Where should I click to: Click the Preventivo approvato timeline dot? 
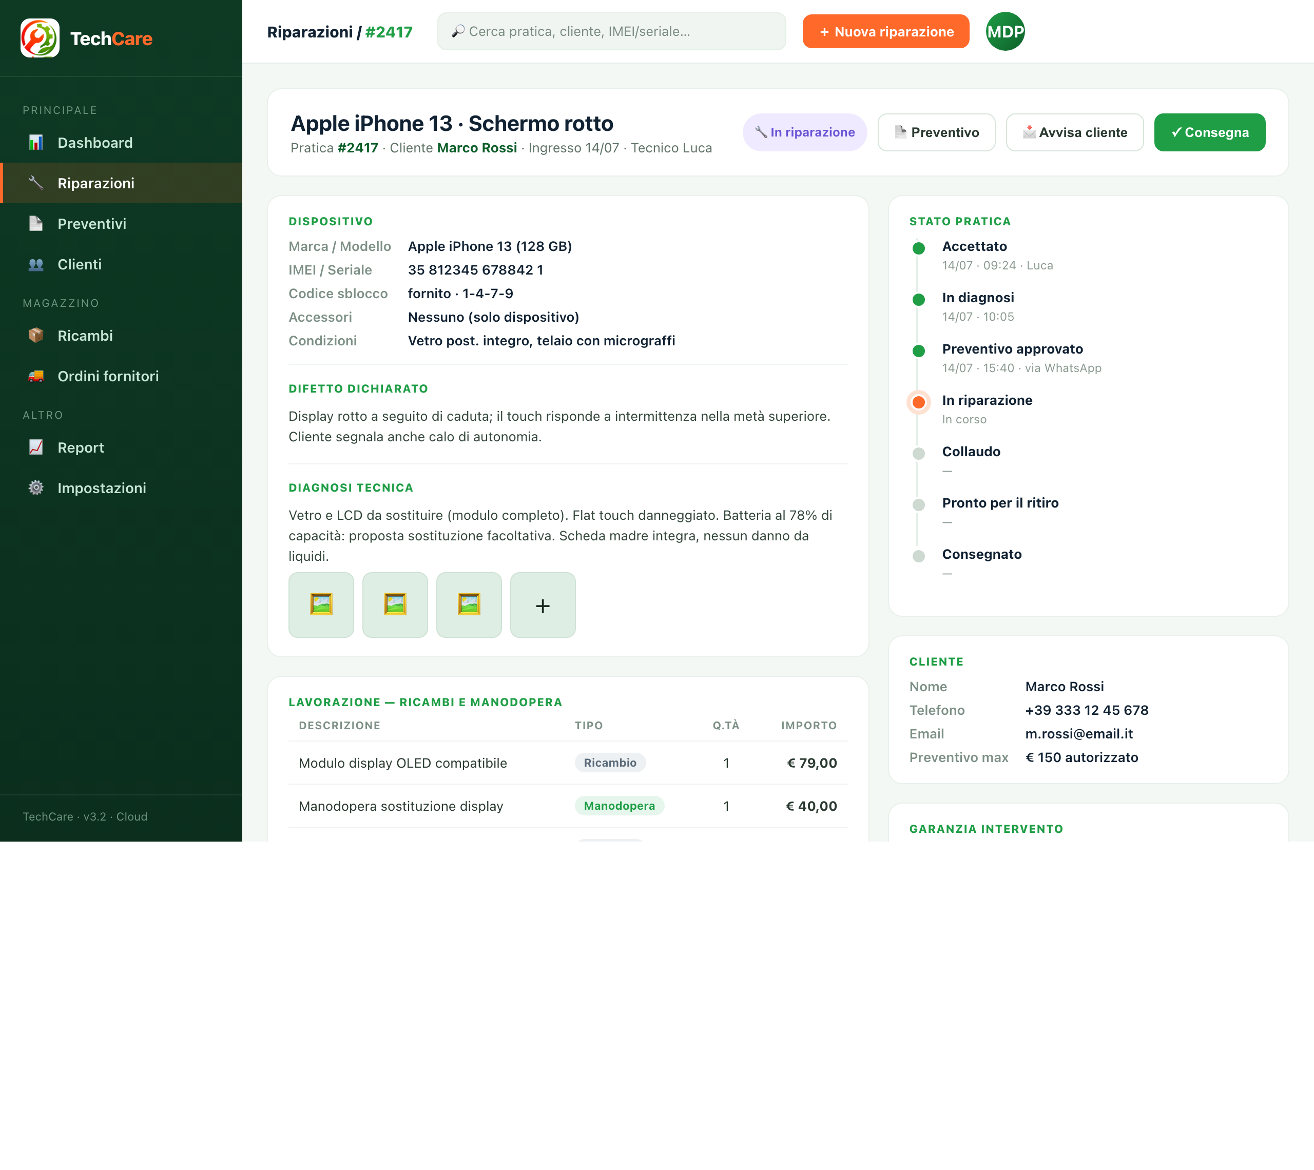click(919, 351)
